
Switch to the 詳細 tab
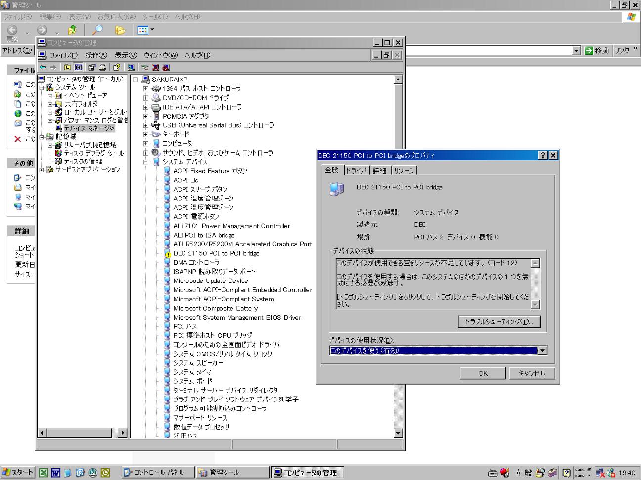coord(380,171)
